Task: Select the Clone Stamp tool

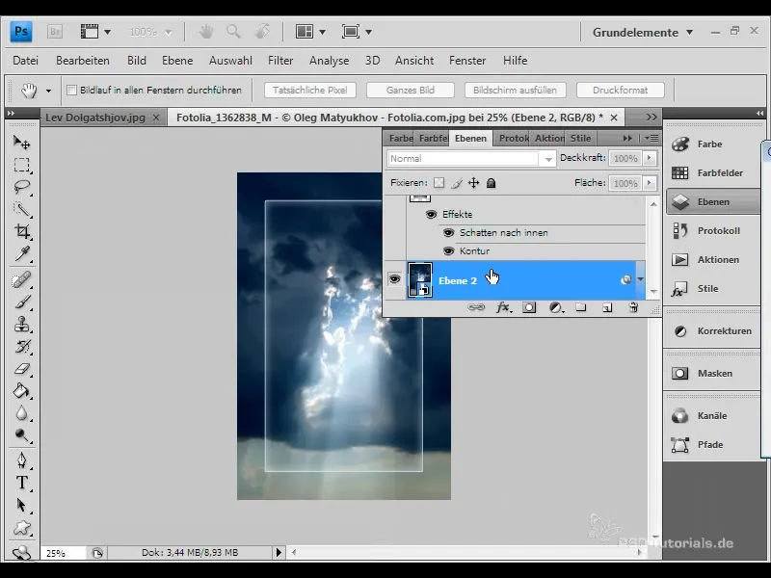Action: coord(21,325)
